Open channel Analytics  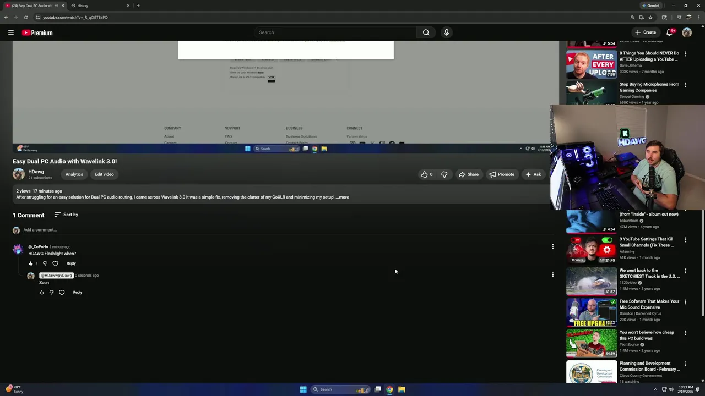point(74,174)
